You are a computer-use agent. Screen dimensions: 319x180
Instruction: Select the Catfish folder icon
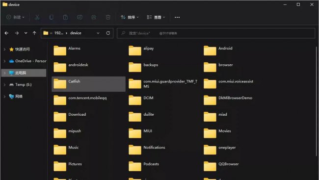pos(60,83)
